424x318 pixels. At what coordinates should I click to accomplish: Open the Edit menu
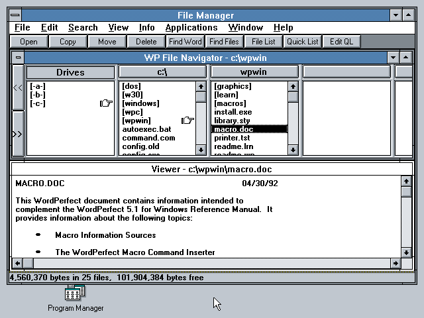tap(49, 27)
